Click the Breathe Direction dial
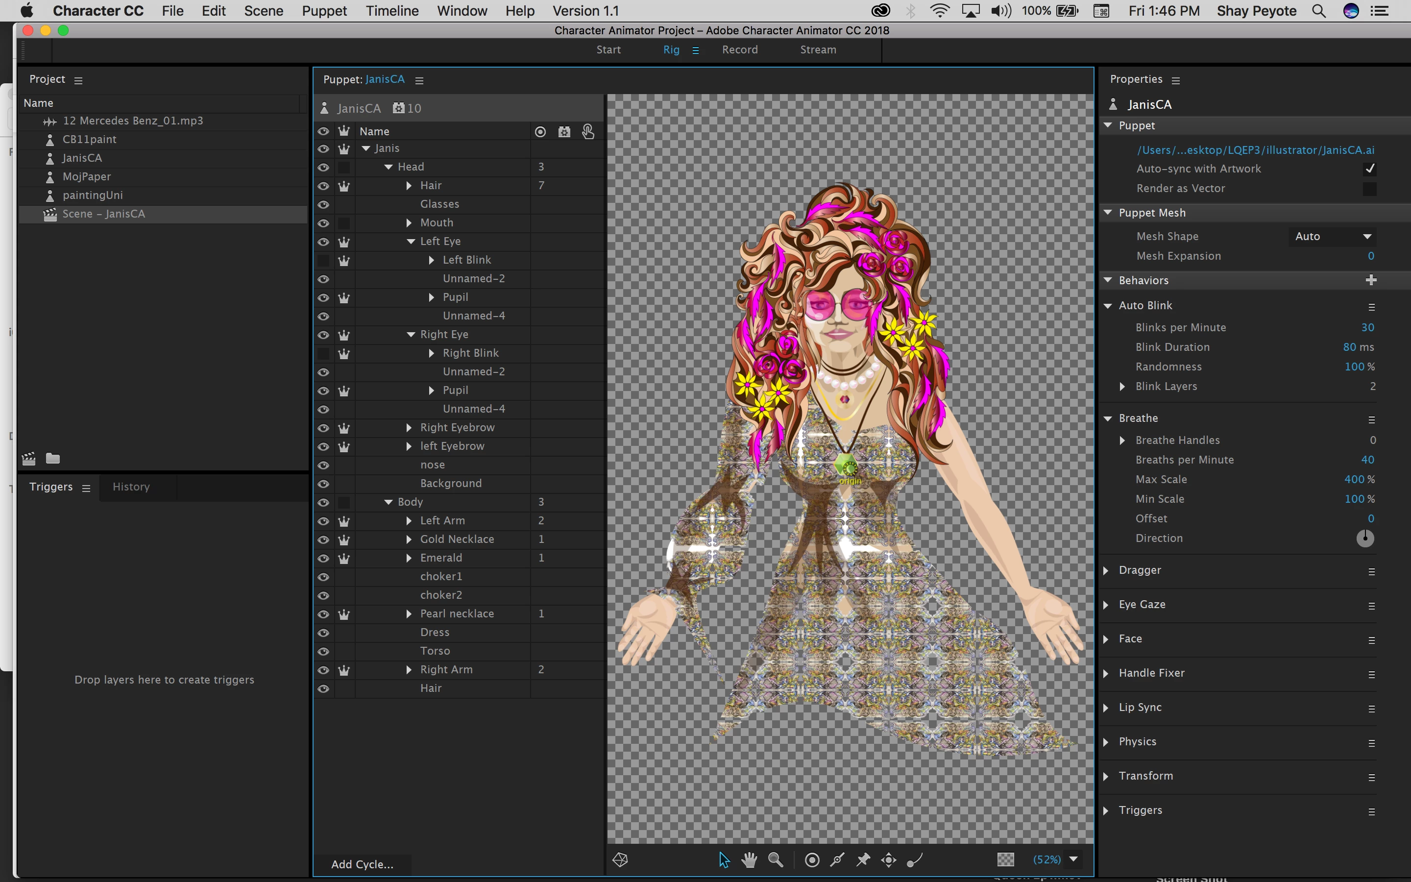The height and width of the screenshot is (882, 1411). click(1365, 538)
